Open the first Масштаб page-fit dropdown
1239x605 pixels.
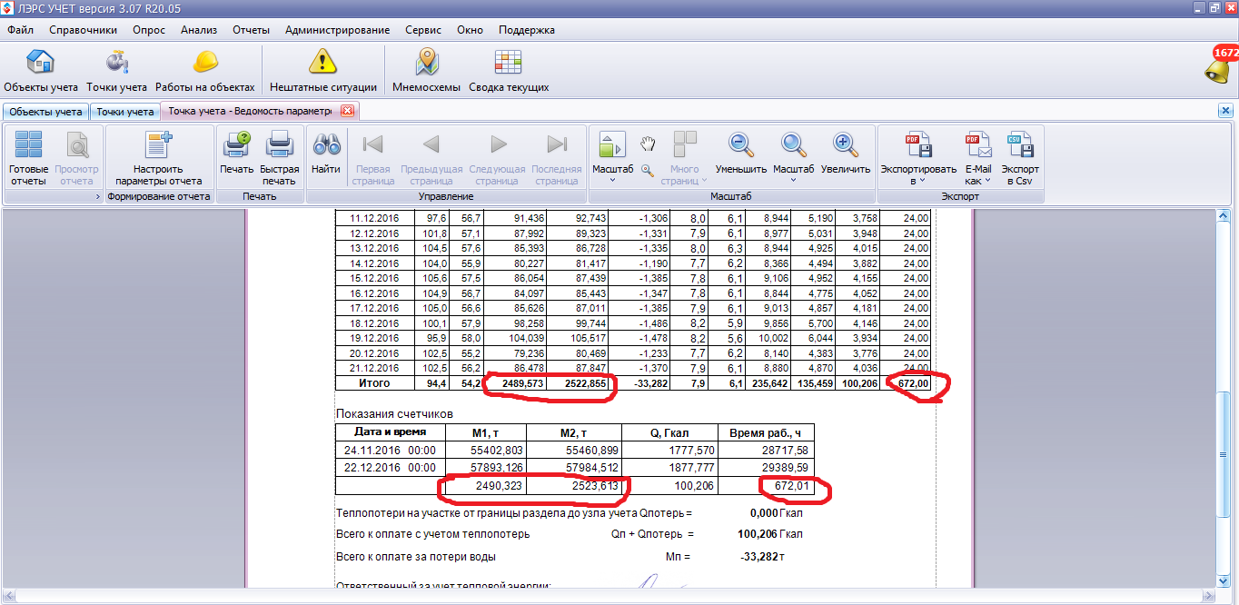point(612,158)
